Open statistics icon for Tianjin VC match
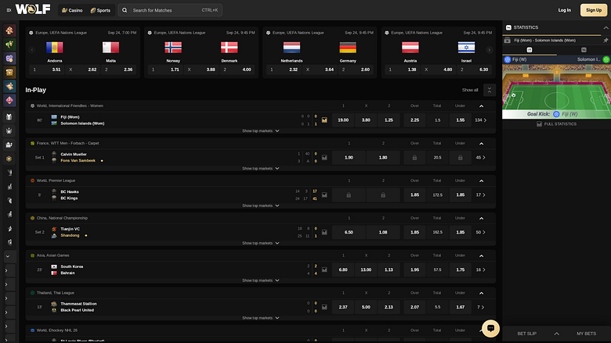The height and width of the screenshot is (343, 611). point(324,232)
